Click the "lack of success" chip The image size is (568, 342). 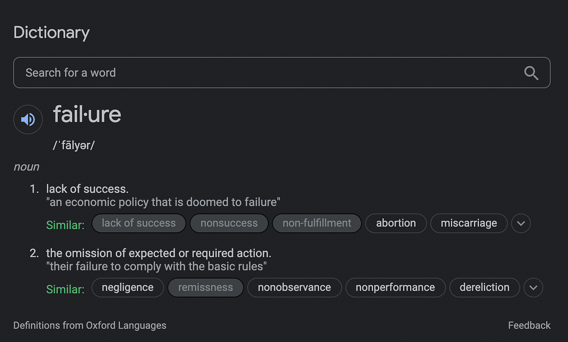(139, 223)
